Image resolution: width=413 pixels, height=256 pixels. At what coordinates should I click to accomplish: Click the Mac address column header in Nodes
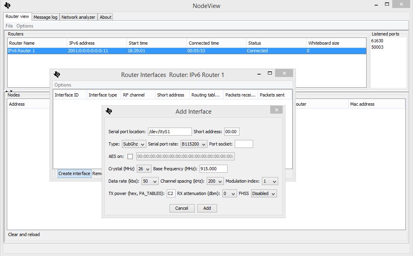click(x=376, y=104)
